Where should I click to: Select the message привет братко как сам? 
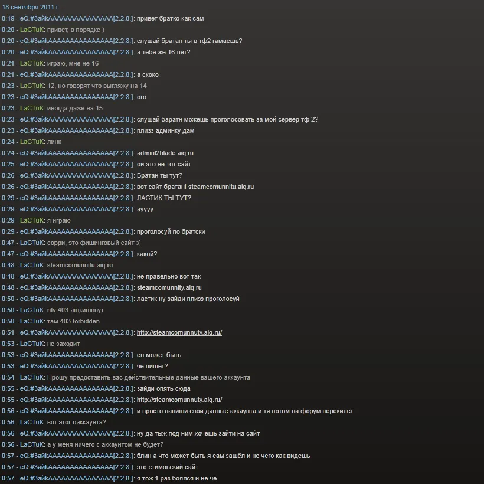[x=171, y=18]
